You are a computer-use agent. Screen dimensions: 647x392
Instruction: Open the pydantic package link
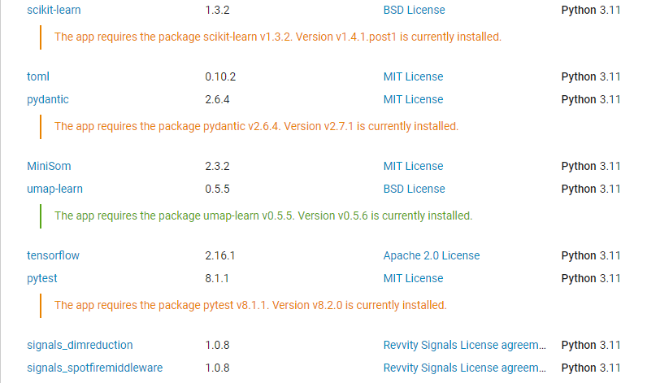point(48,99)
